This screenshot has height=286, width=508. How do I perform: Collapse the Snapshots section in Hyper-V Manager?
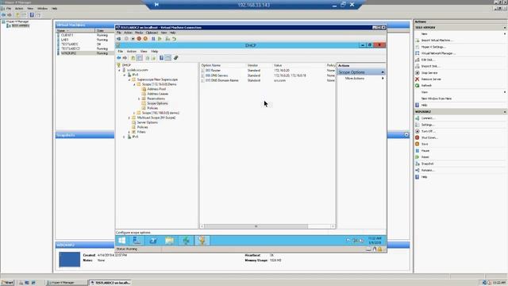[x=406, y=134]
